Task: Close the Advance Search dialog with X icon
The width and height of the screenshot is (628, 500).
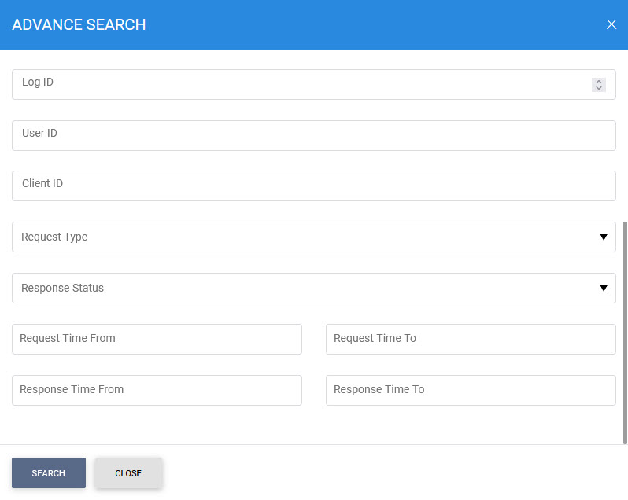Action: (611, 24)
